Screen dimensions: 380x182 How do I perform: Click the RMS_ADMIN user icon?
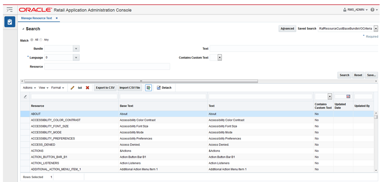[x=345, y=10]
